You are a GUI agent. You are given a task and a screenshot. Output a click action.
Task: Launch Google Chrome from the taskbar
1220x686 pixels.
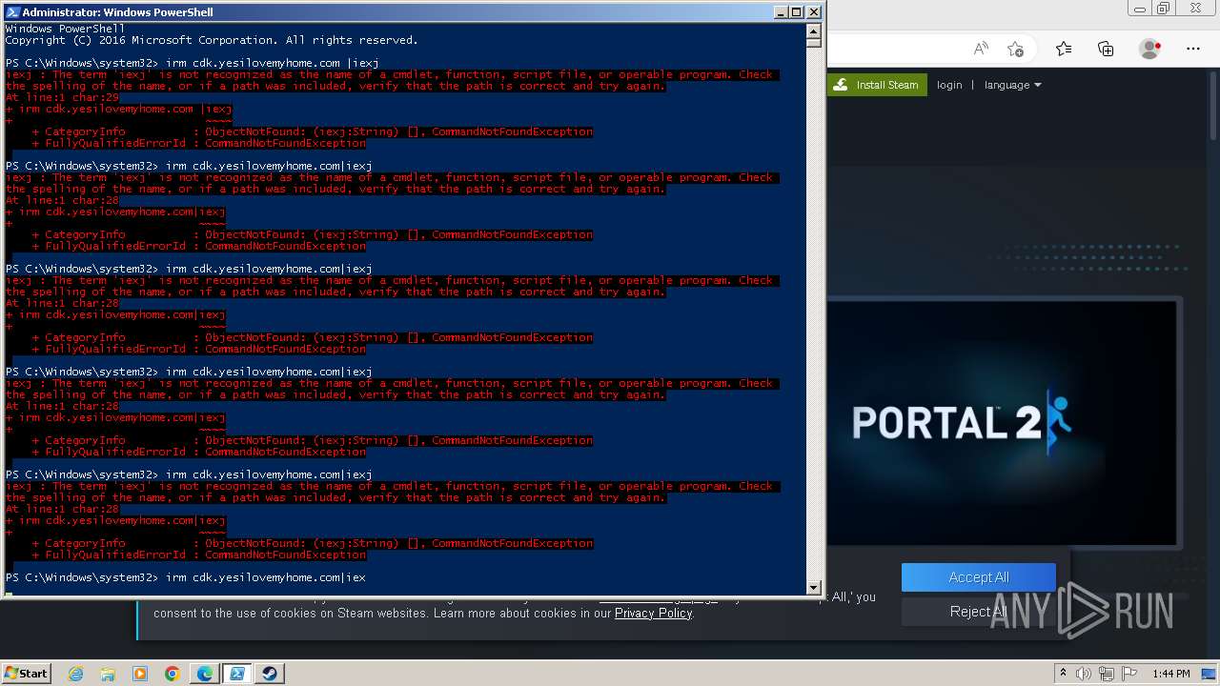(173, 674)
